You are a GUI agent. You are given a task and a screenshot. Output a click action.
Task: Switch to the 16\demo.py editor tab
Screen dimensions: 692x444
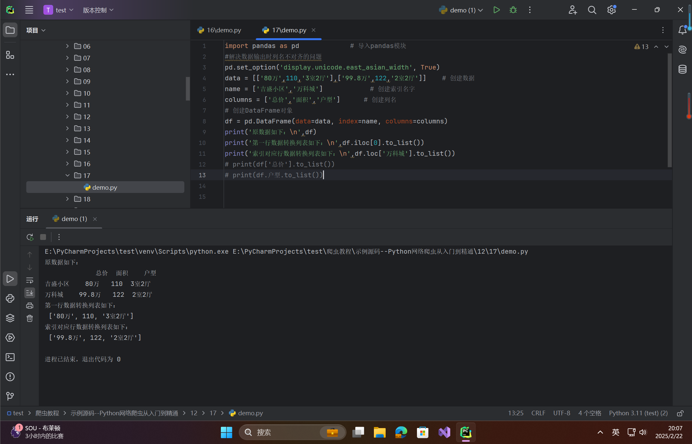[219, 30]
